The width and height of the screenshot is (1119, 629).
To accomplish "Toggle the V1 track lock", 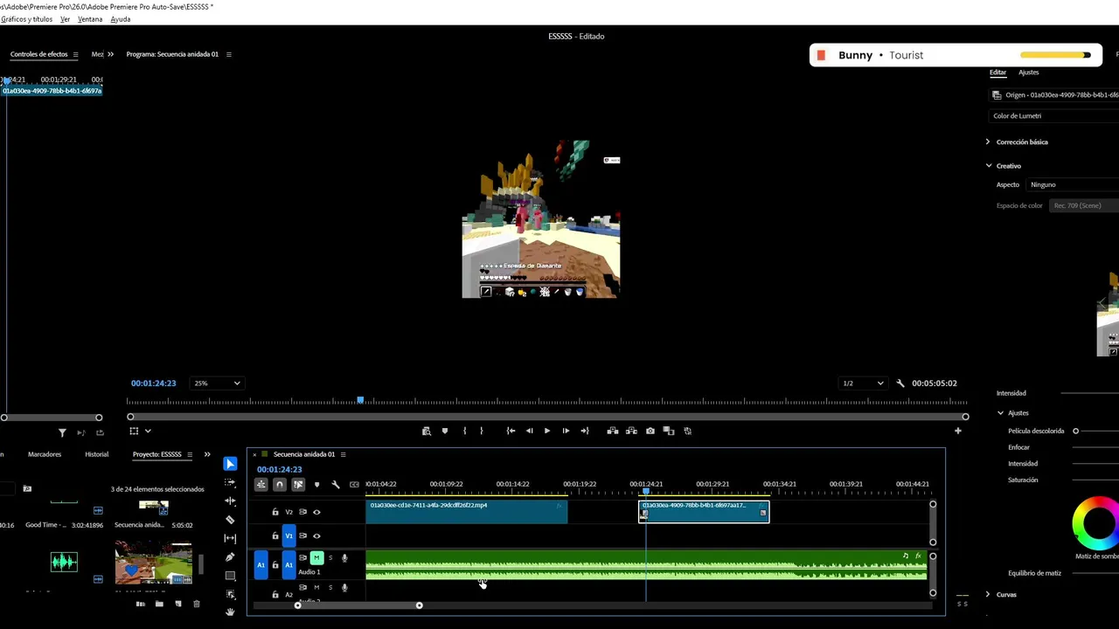I will click(275, 536).
